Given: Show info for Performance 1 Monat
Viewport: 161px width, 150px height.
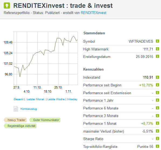Looking at the screenshot, I should click(157, 123).
